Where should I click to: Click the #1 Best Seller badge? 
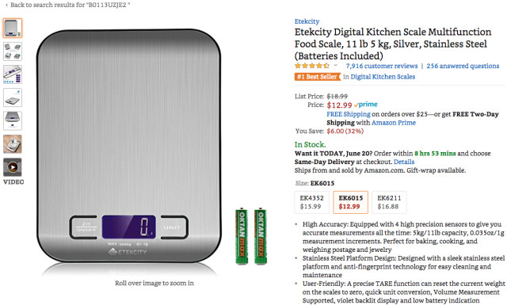tap(318, 77)
